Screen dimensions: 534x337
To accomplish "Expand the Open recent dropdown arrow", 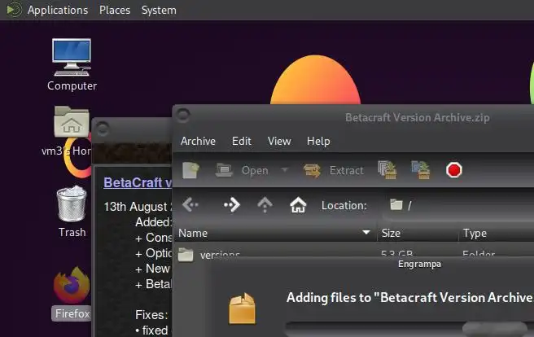I will pyautogui.click(x=285, y=169).
